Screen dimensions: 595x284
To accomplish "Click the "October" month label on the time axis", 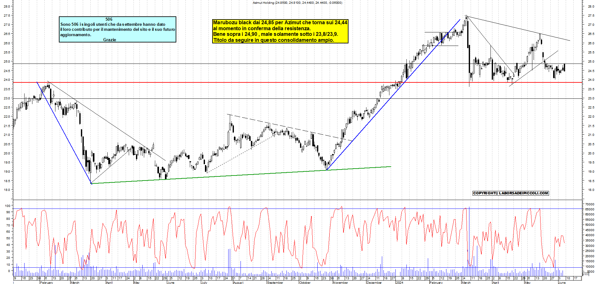I will point(305,282).
